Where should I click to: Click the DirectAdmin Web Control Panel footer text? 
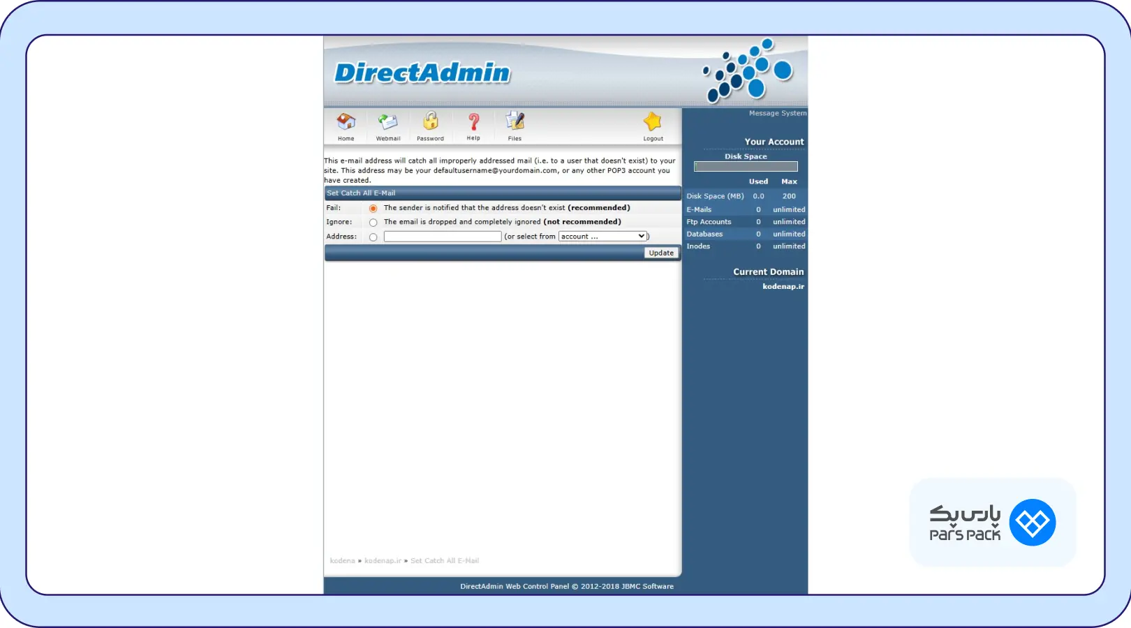tap(567, 586)
